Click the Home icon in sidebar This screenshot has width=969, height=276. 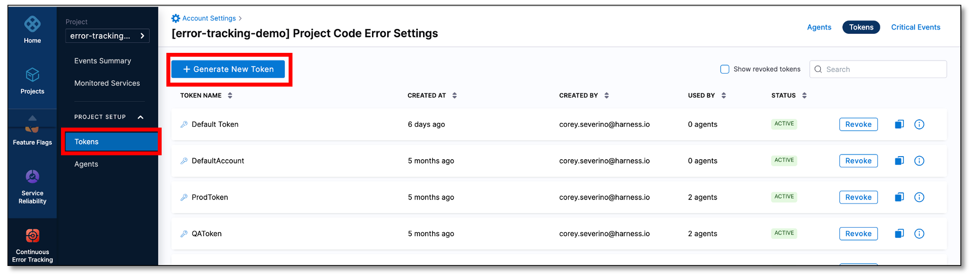[32, 24]
